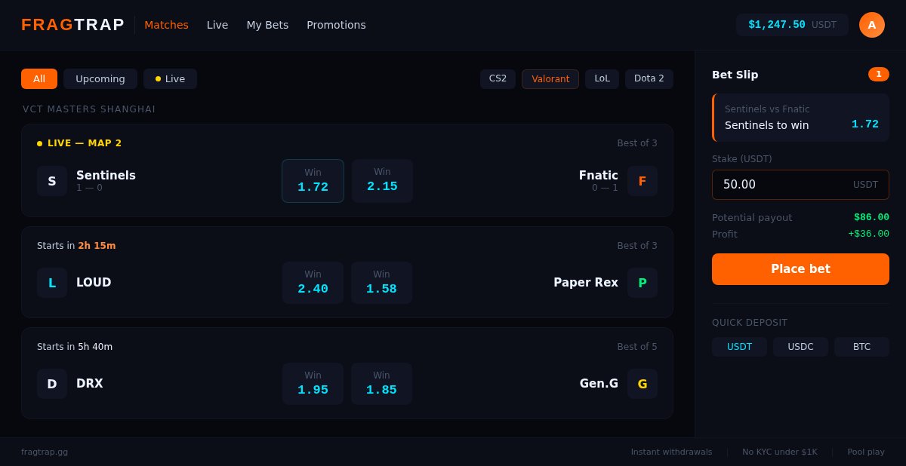Click No KYC under $1K footer text

coord(780,452)
